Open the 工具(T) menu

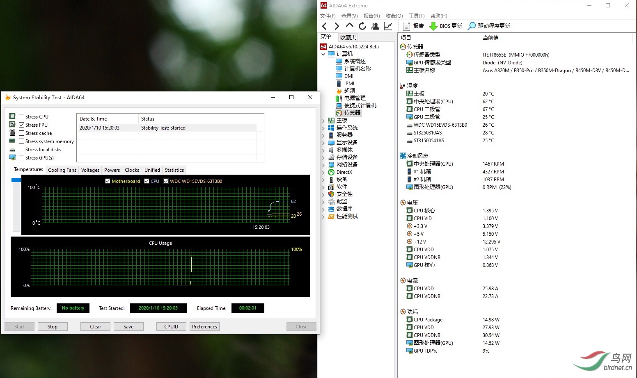coord(416,16)
